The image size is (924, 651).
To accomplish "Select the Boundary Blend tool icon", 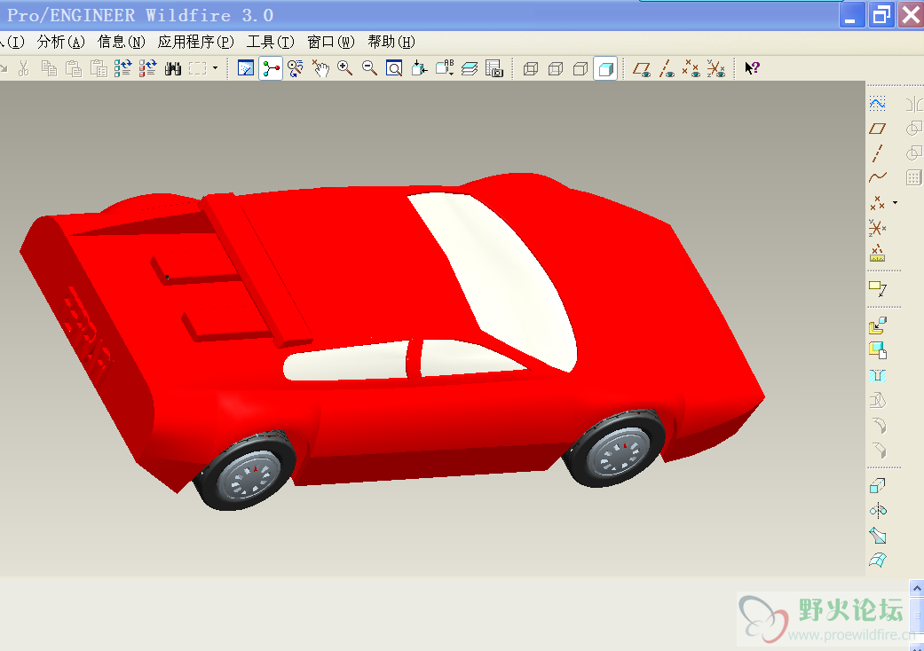I will [878, 560].
